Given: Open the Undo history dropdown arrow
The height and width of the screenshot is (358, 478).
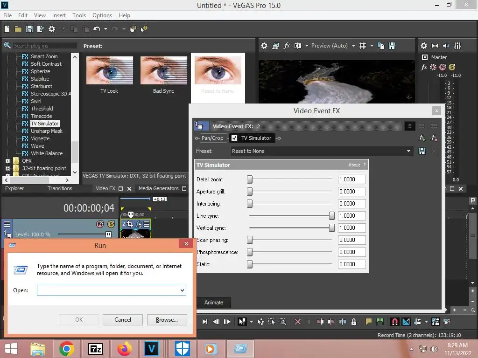Looking at the screenshot, I should pyautogui.click(x=105, y=29).
